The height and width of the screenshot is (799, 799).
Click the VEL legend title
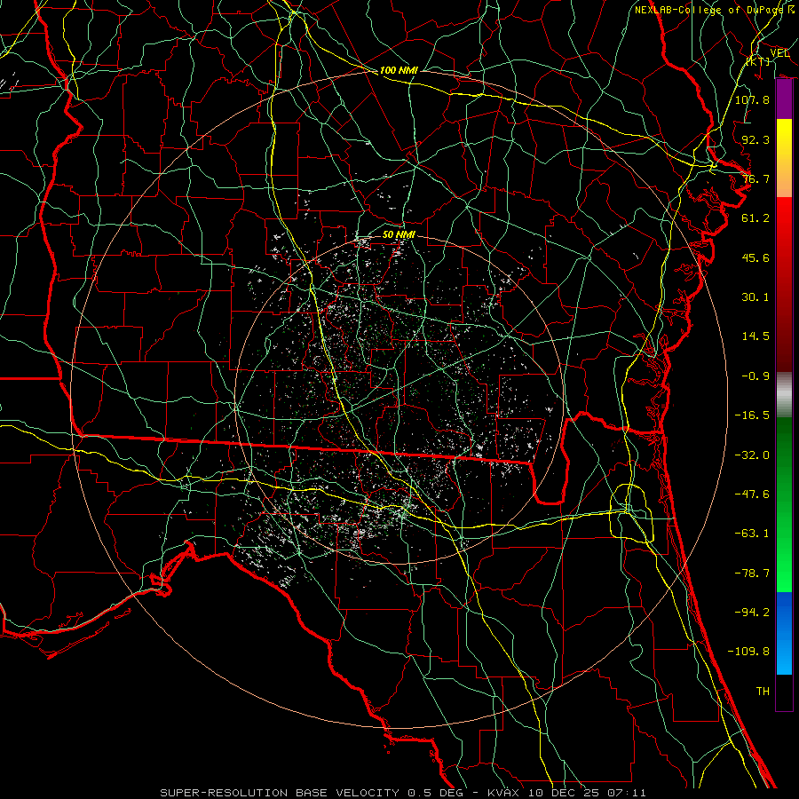pyautogui.click(x=779, y=52)
